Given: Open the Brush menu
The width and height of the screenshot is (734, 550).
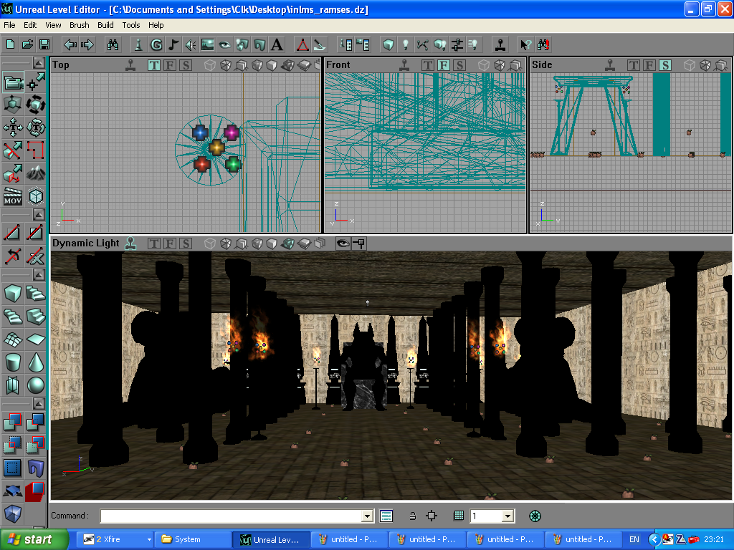Looking at the screenshot, I should [79, 25].
